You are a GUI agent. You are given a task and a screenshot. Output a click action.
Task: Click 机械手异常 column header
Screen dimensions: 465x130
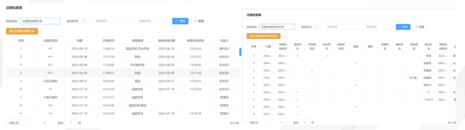tap(341, 46)
